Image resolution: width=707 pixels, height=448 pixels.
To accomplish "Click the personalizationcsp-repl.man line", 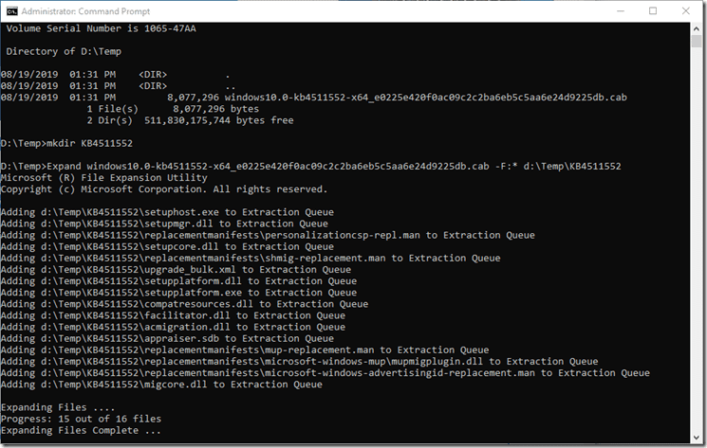I will point(268,235).
